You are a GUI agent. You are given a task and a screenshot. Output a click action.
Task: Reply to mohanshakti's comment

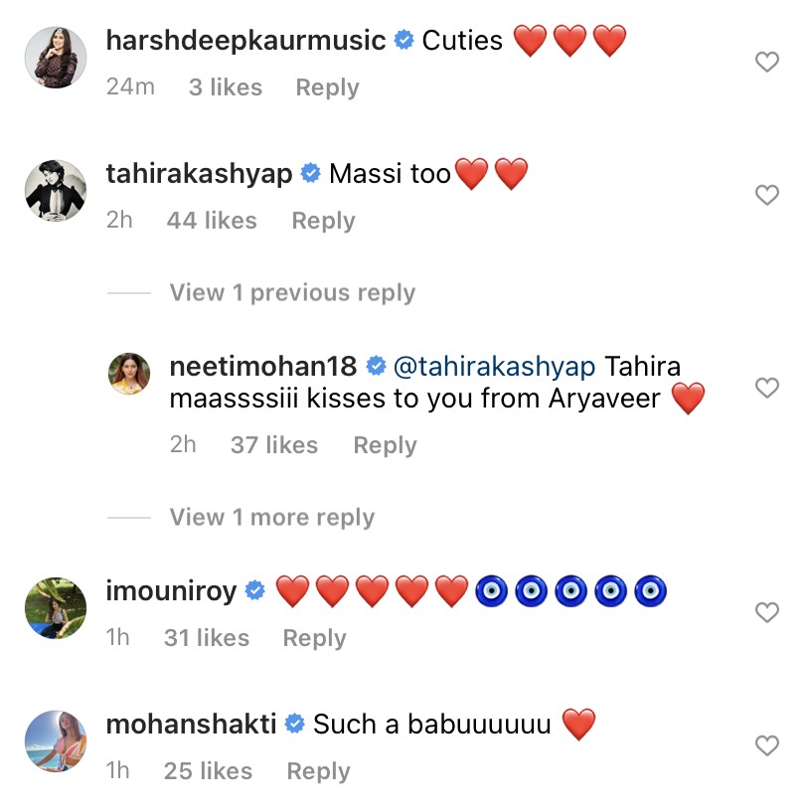tap(318, 771)
